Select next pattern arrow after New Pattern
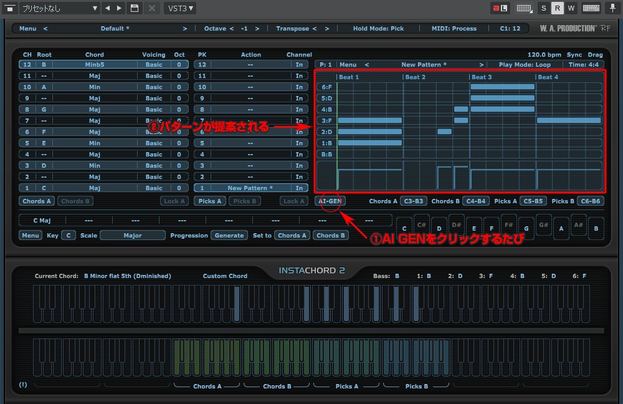 (481, 65)
